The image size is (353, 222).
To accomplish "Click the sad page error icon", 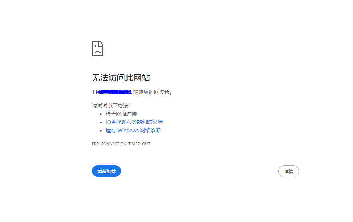I will (97, 49).
